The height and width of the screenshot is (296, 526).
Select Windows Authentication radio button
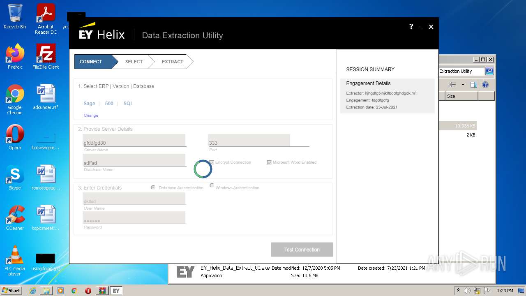(x=212, y=185)
